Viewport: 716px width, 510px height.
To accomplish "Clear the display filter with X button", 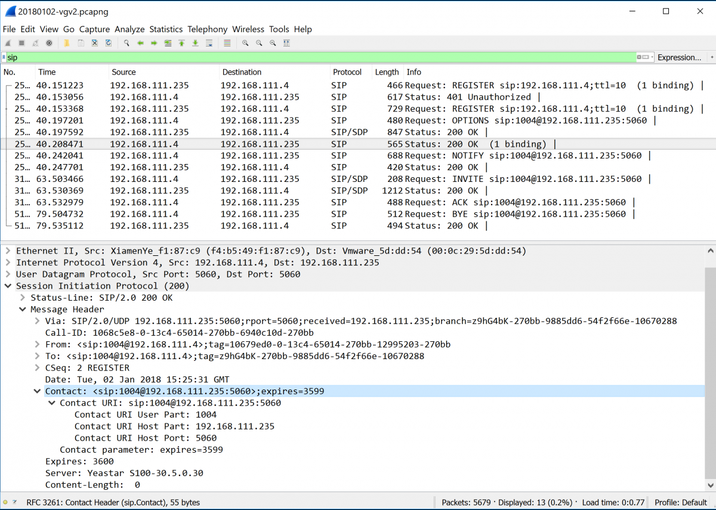I will tap(639, 57).
